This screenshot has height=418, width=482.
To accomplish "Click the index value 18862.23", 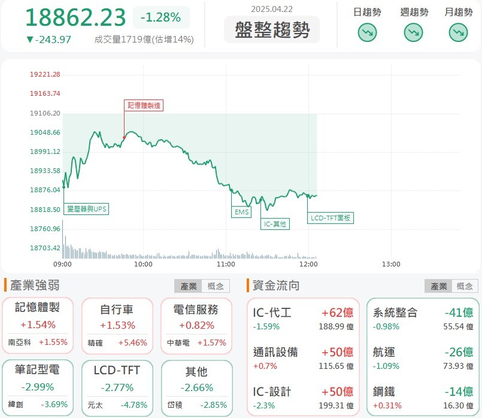I will pyautogui.click(x=75, y=17).
